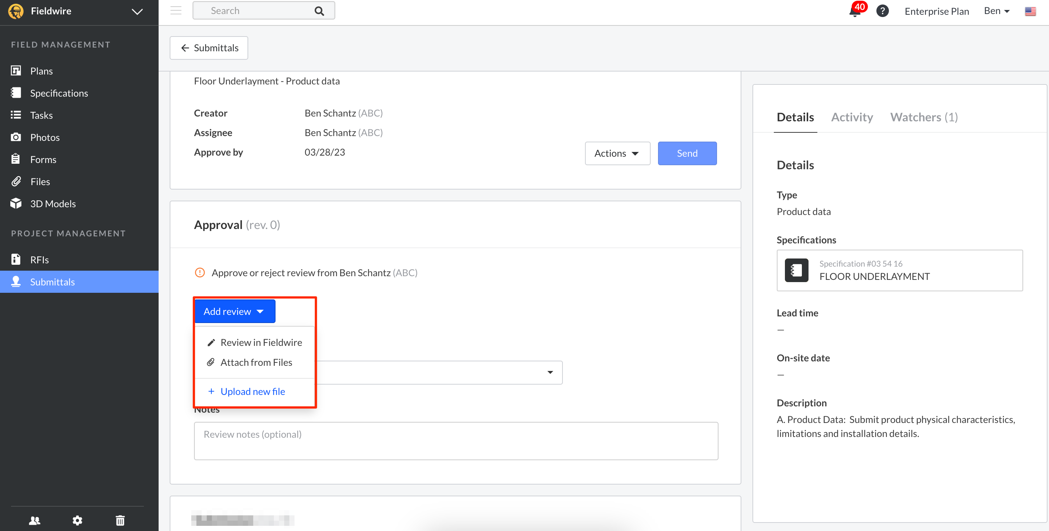Screen dimensions: 1049x531
Task: Click the Approval (rev. 0) heading
Action: coord(237,225)
